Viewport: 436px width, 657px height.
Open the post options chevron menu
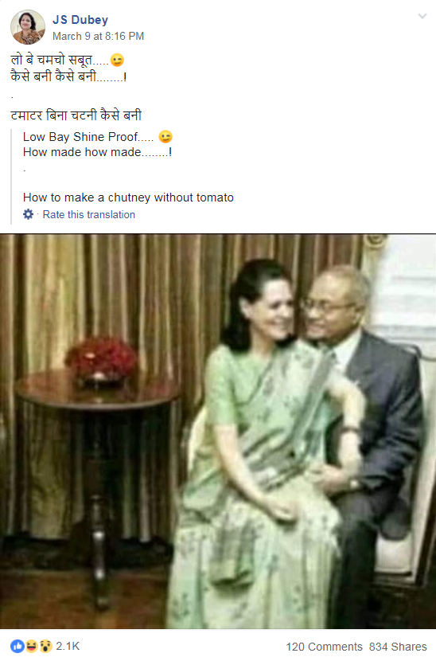pyautogui.click(x=422, y=17)
